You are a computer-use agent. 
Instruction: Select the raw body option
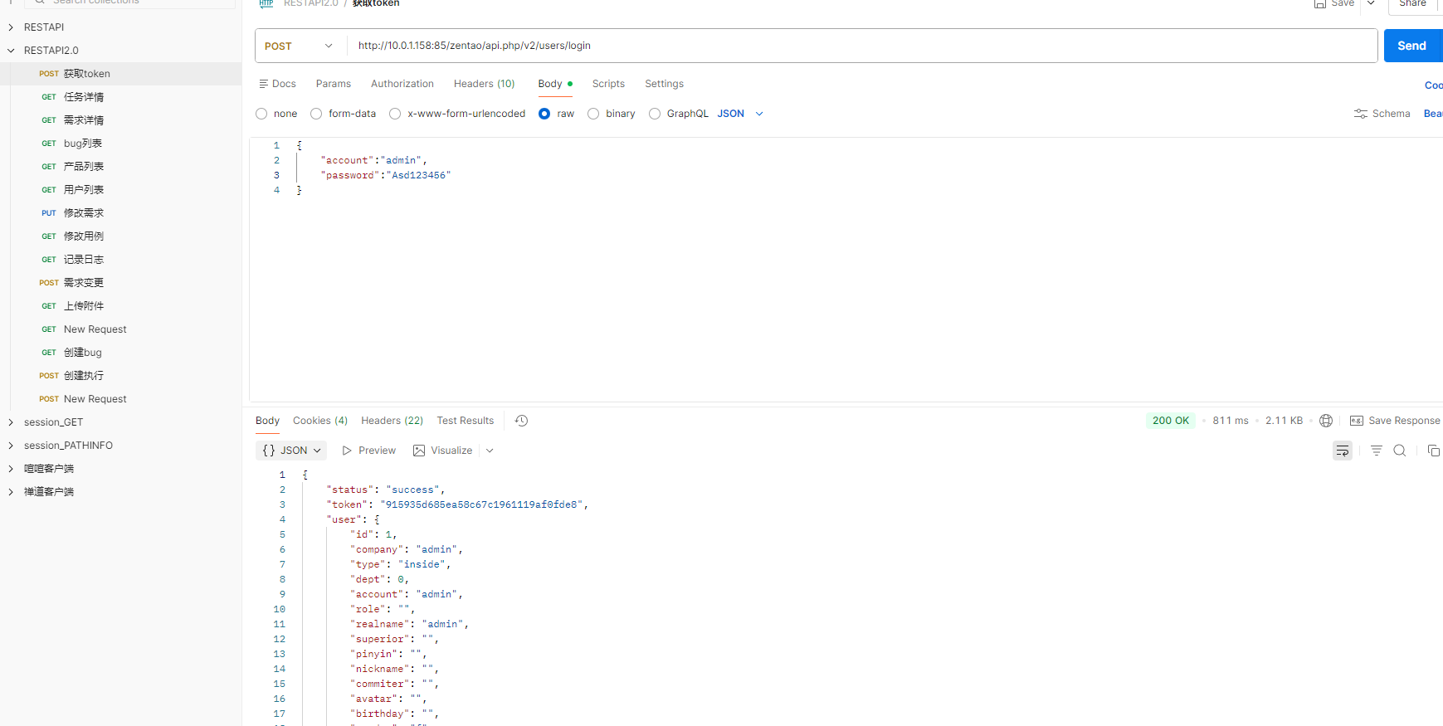point(544,114)
